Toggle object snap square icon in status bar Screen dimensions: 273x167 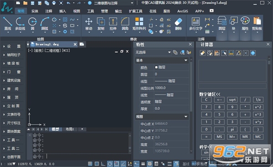tap(116, 163)
